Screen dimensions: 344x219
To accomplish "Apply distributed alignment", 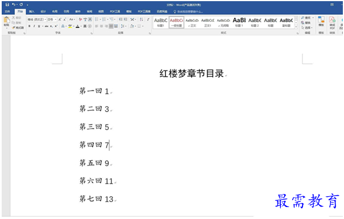I will (x=116, y=26).
